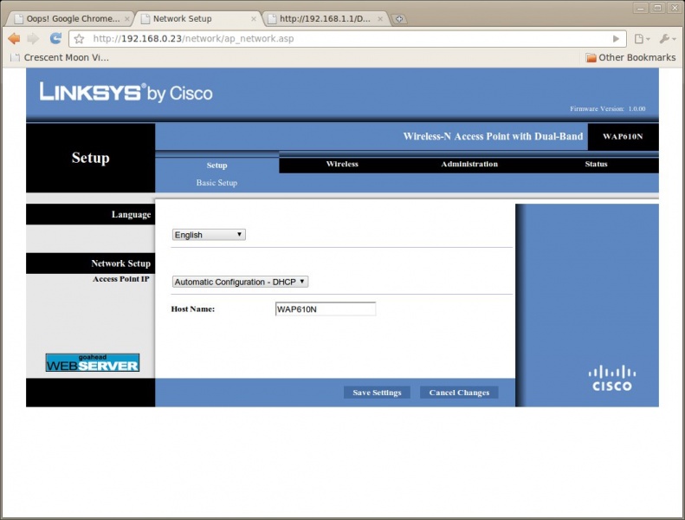Click the Cancel Changes button
This screenshot has width=685, height=520.
pyautogui.click(x=459, y=393)
